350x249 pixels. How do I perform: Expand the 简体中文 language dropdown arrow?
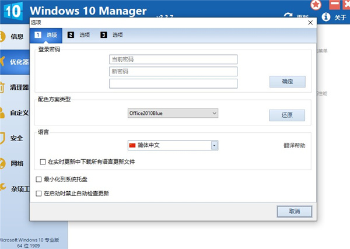(x=214, y=145)
